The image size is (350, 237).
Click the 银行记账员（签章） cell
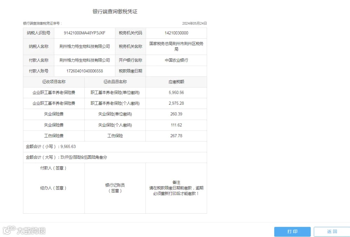click(x=115, y=188)
